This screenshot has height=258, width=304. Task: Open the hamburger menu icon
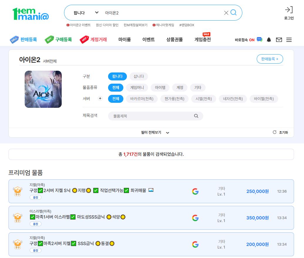[x=289, y=40]
